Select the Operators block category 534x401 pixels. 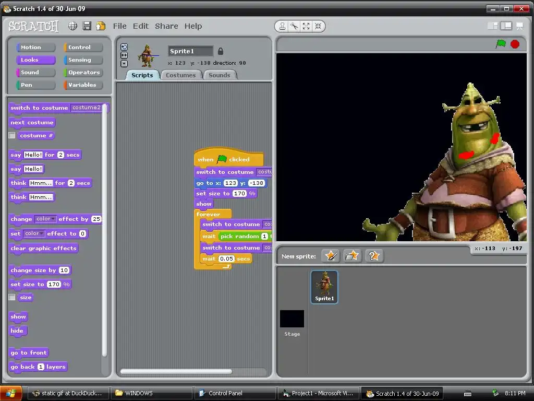coord(83,72)
